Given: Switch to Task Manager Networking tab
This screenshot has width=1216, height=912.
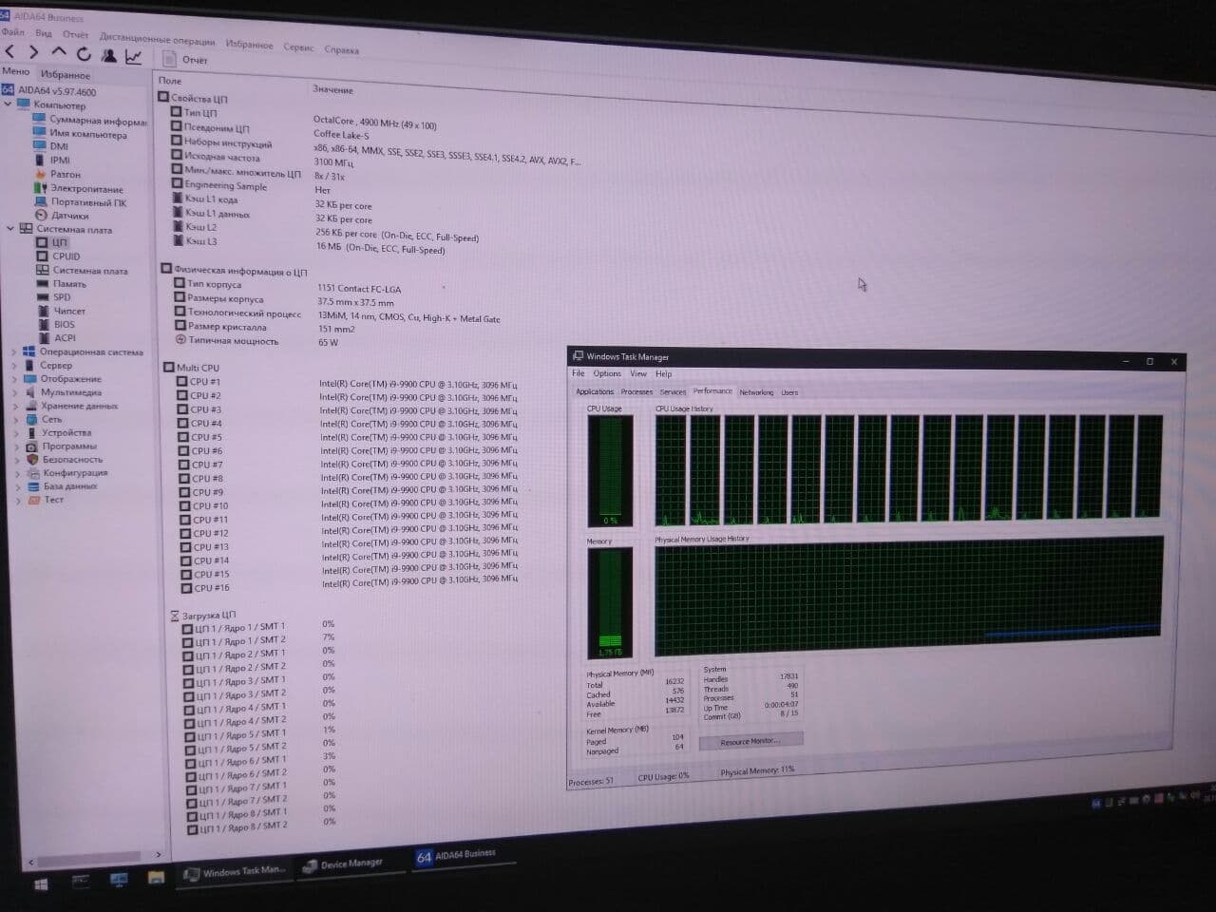Looking at the screenshot, I should (756, 391).
